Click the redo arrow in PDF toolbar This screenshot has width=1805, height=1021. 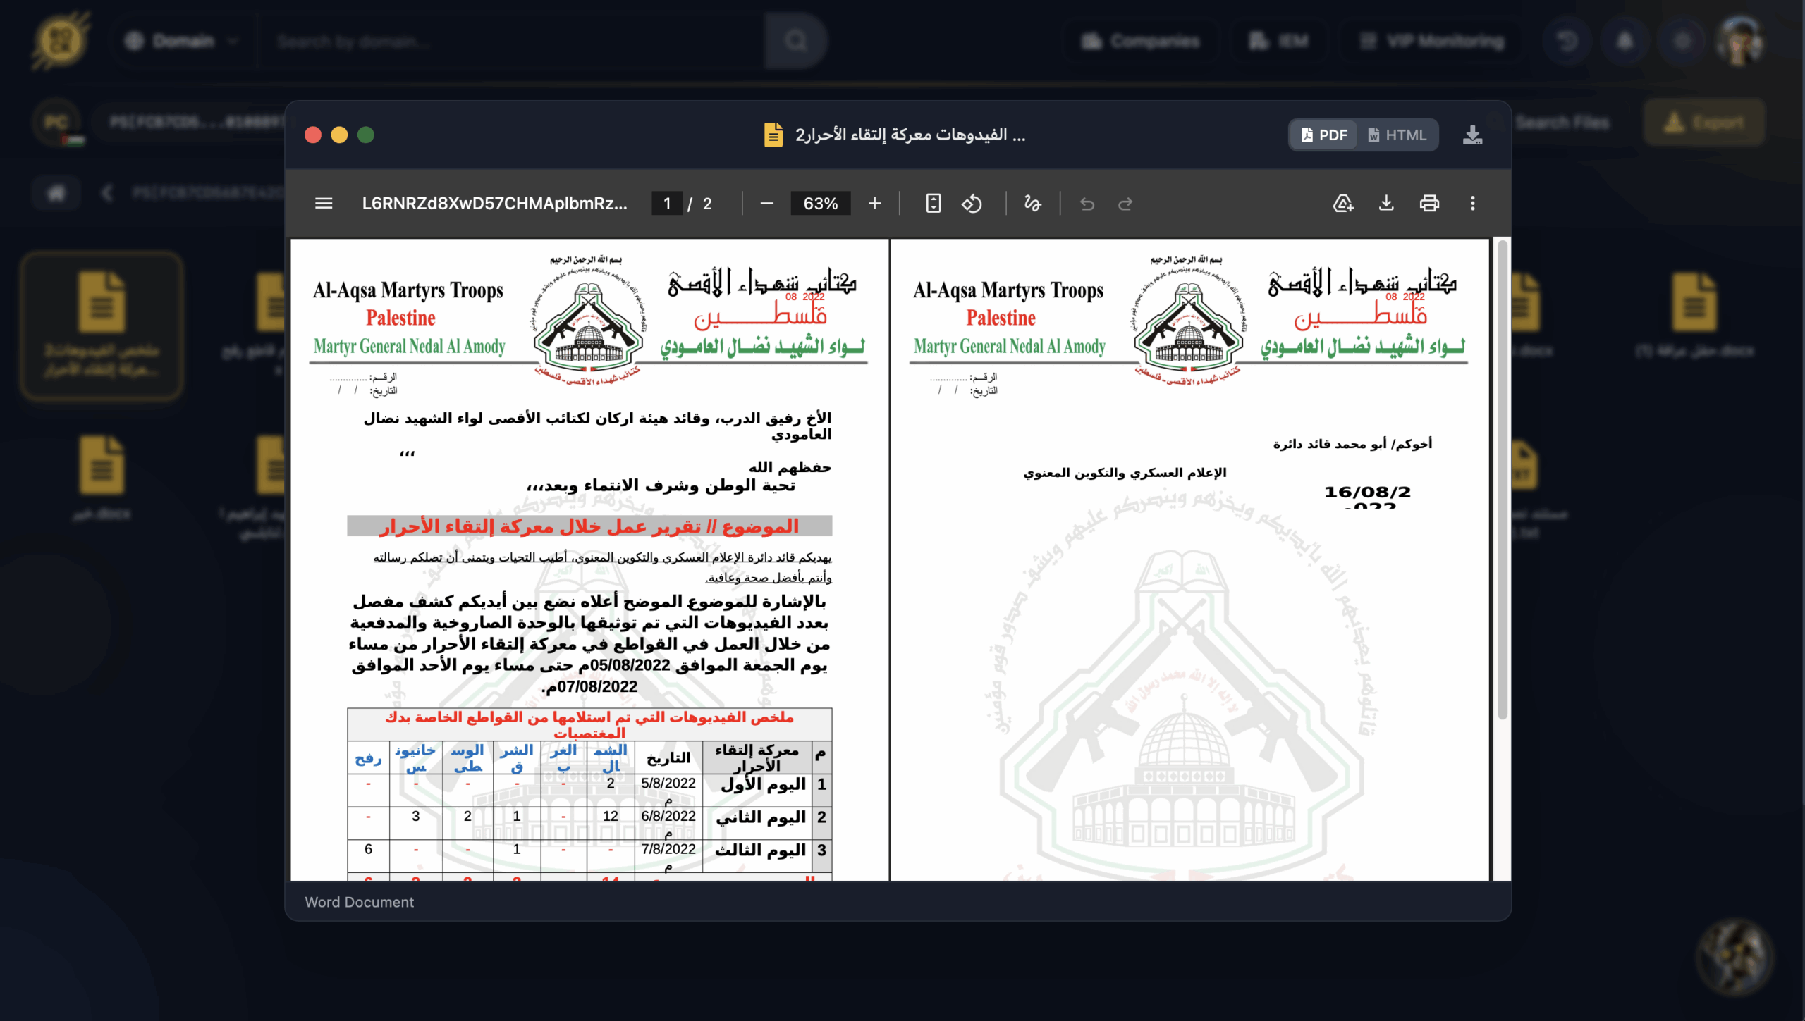(1125, 204)
